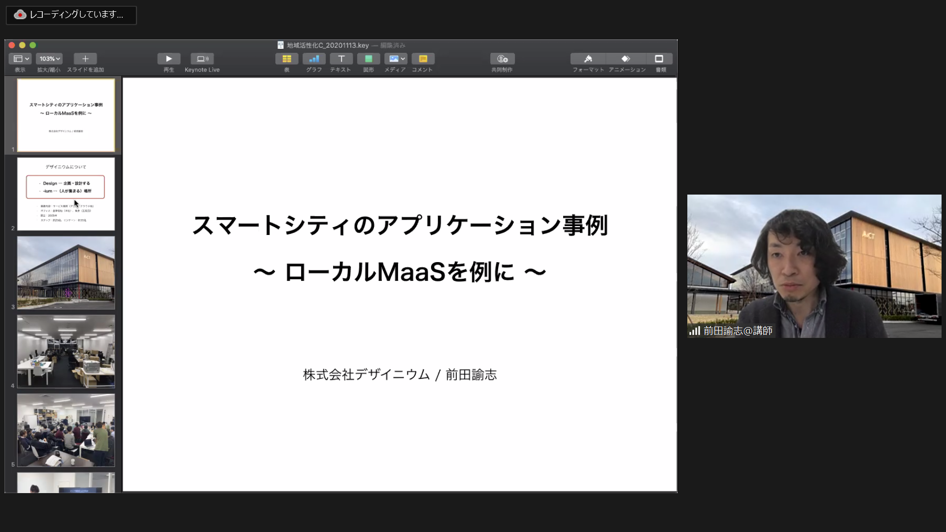Play the slideshow (再生)
The height and width of the screenshot is (532, 946).
[x=169, y=59]
